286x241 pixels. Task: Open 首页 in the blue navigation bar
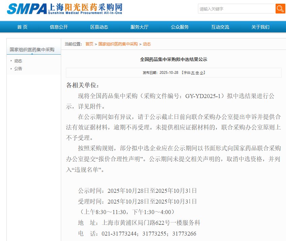[22, 27]
